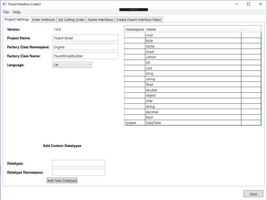The height and width of the screenshot is (200, 267).
Task: Click the empty Datatype input field
Action: [x=79, y=163]
